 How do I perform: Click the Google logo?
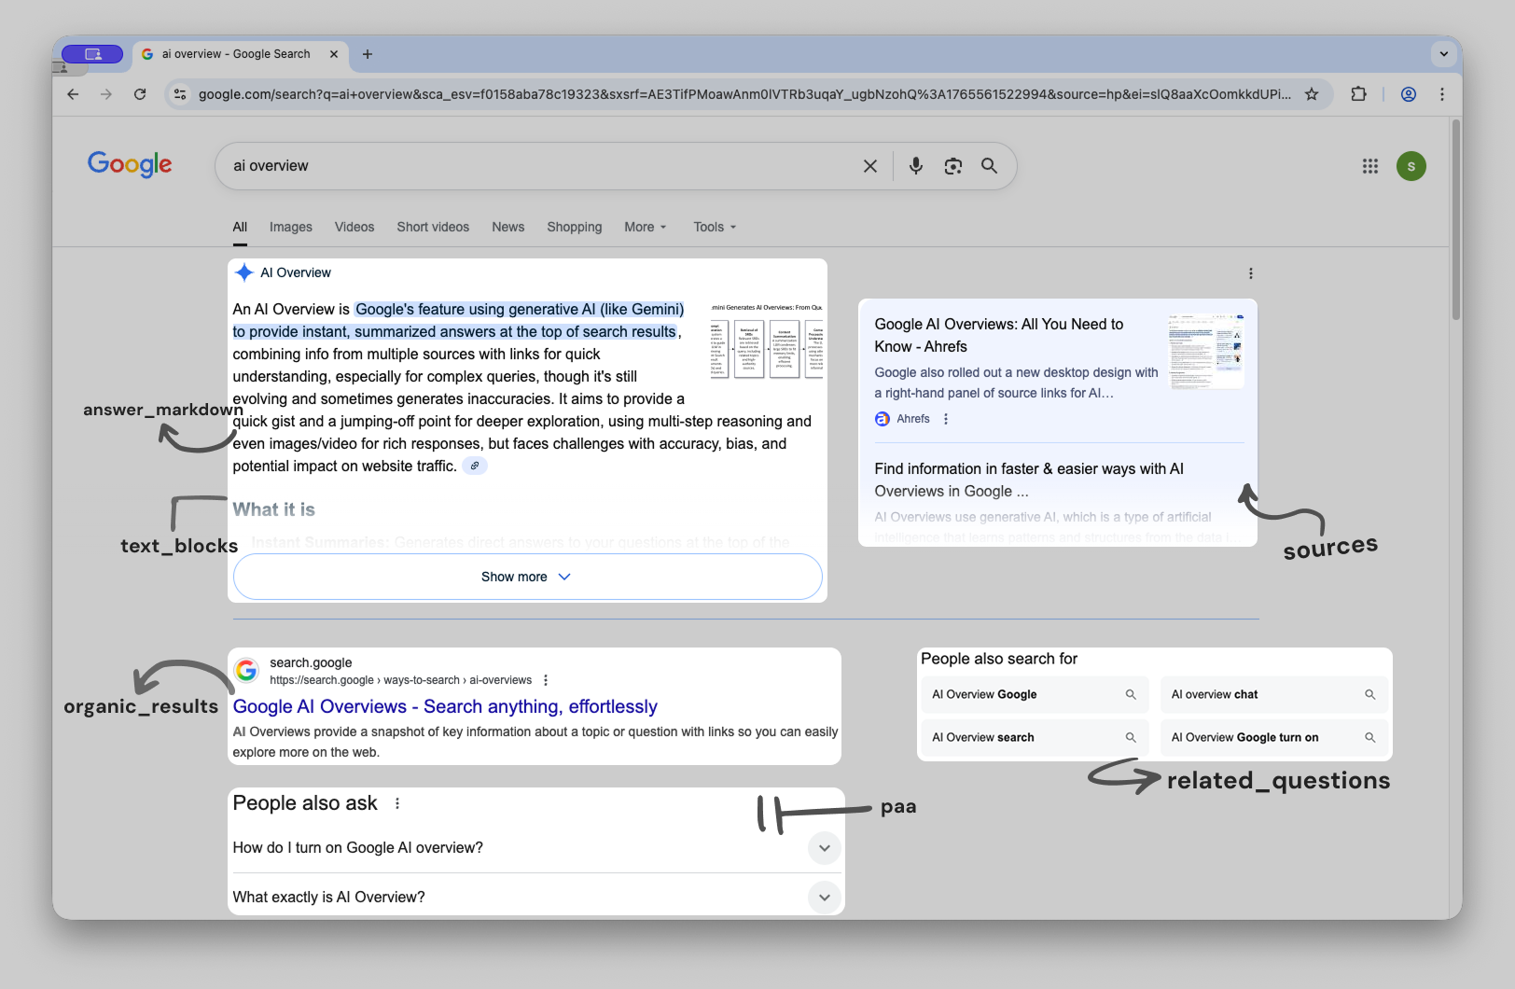coord(130,164)
